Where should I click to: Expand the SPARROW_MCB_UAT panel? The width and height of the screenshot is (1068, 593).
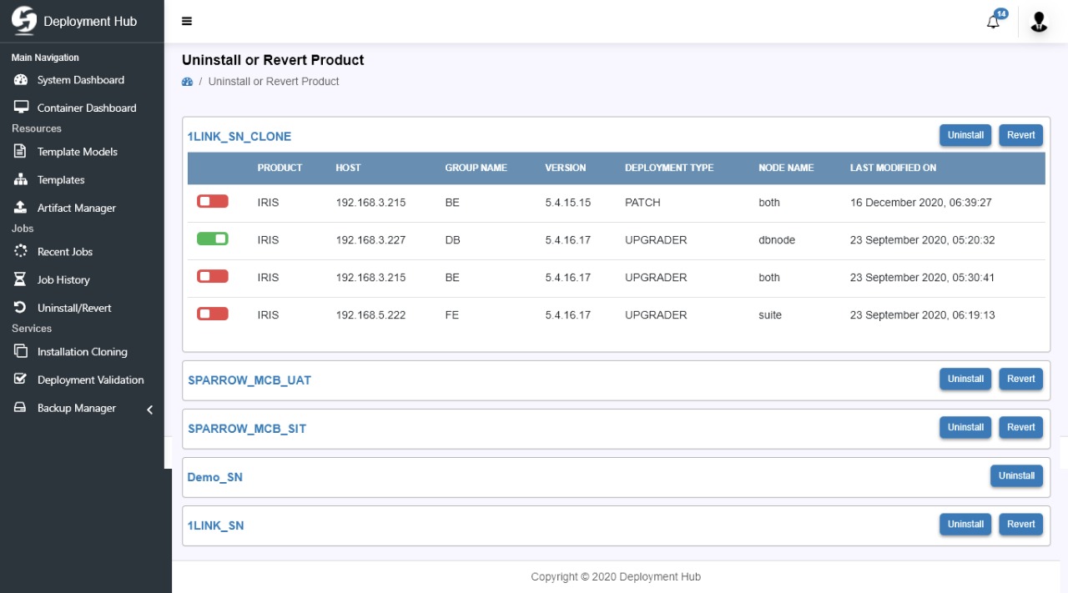[249, 380]
